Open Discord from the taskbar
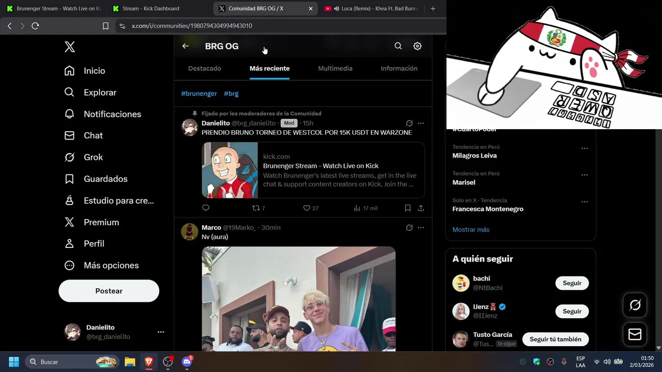662x372 pixels. pyautogui.click(x=187, y=362)
